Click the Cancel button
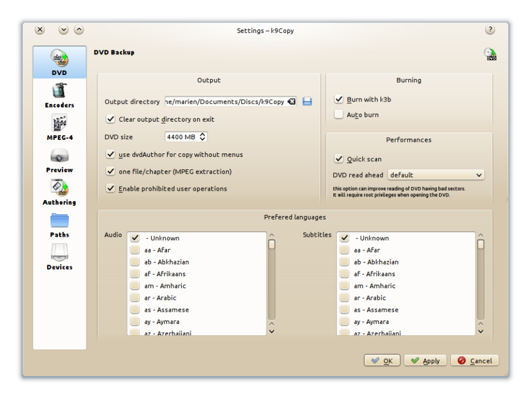The image size is (531, 399). pyautogui.click(x=474, y=361)
